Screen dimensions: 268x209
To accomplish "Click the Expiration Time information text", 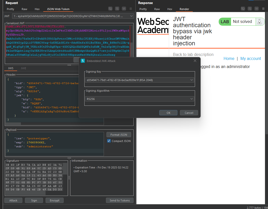I will coord(101,169).
